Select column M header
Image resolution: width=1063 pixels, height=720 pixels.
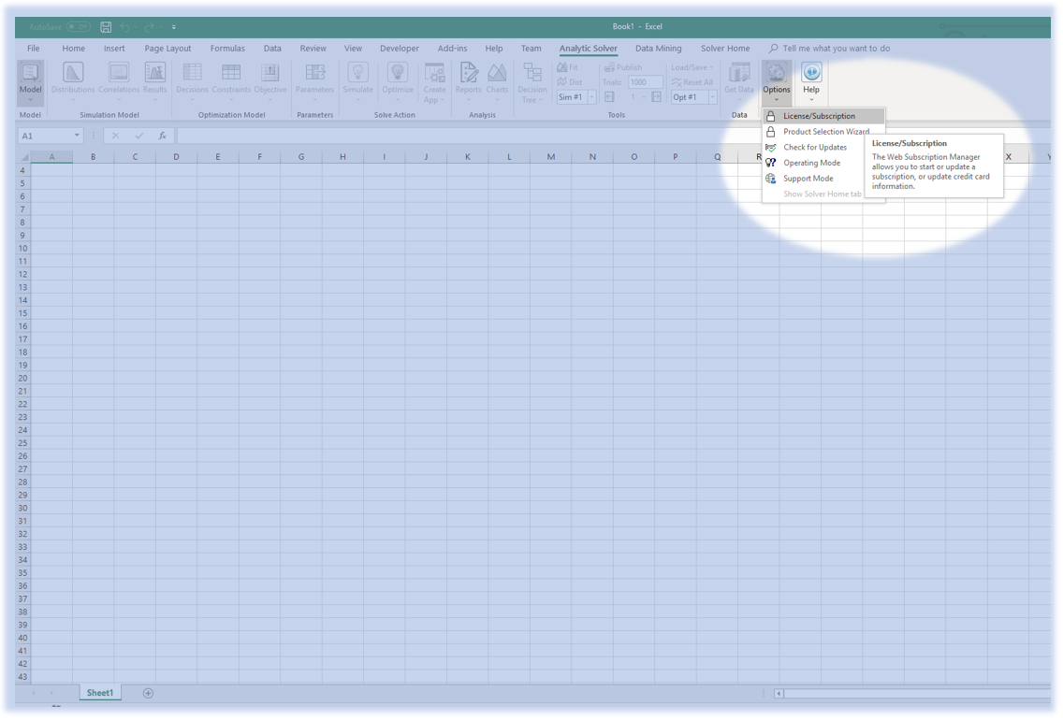pyautogui.click(x=550, y=156)
